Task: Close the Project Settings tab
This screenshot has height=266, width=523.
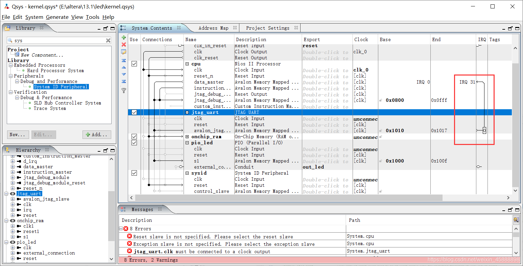Action: [296, 28]
